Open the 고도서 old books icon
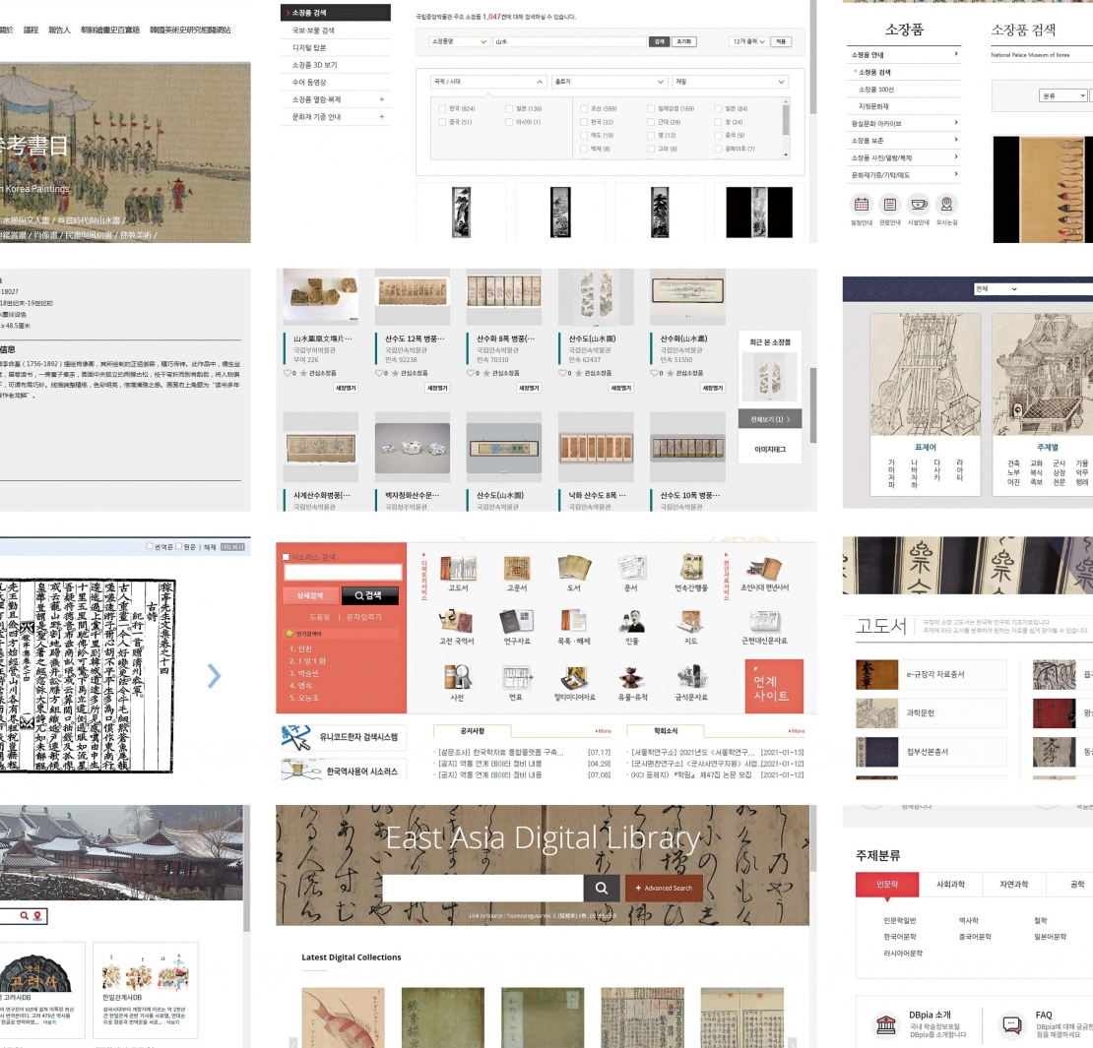 [x=458, y=569]
